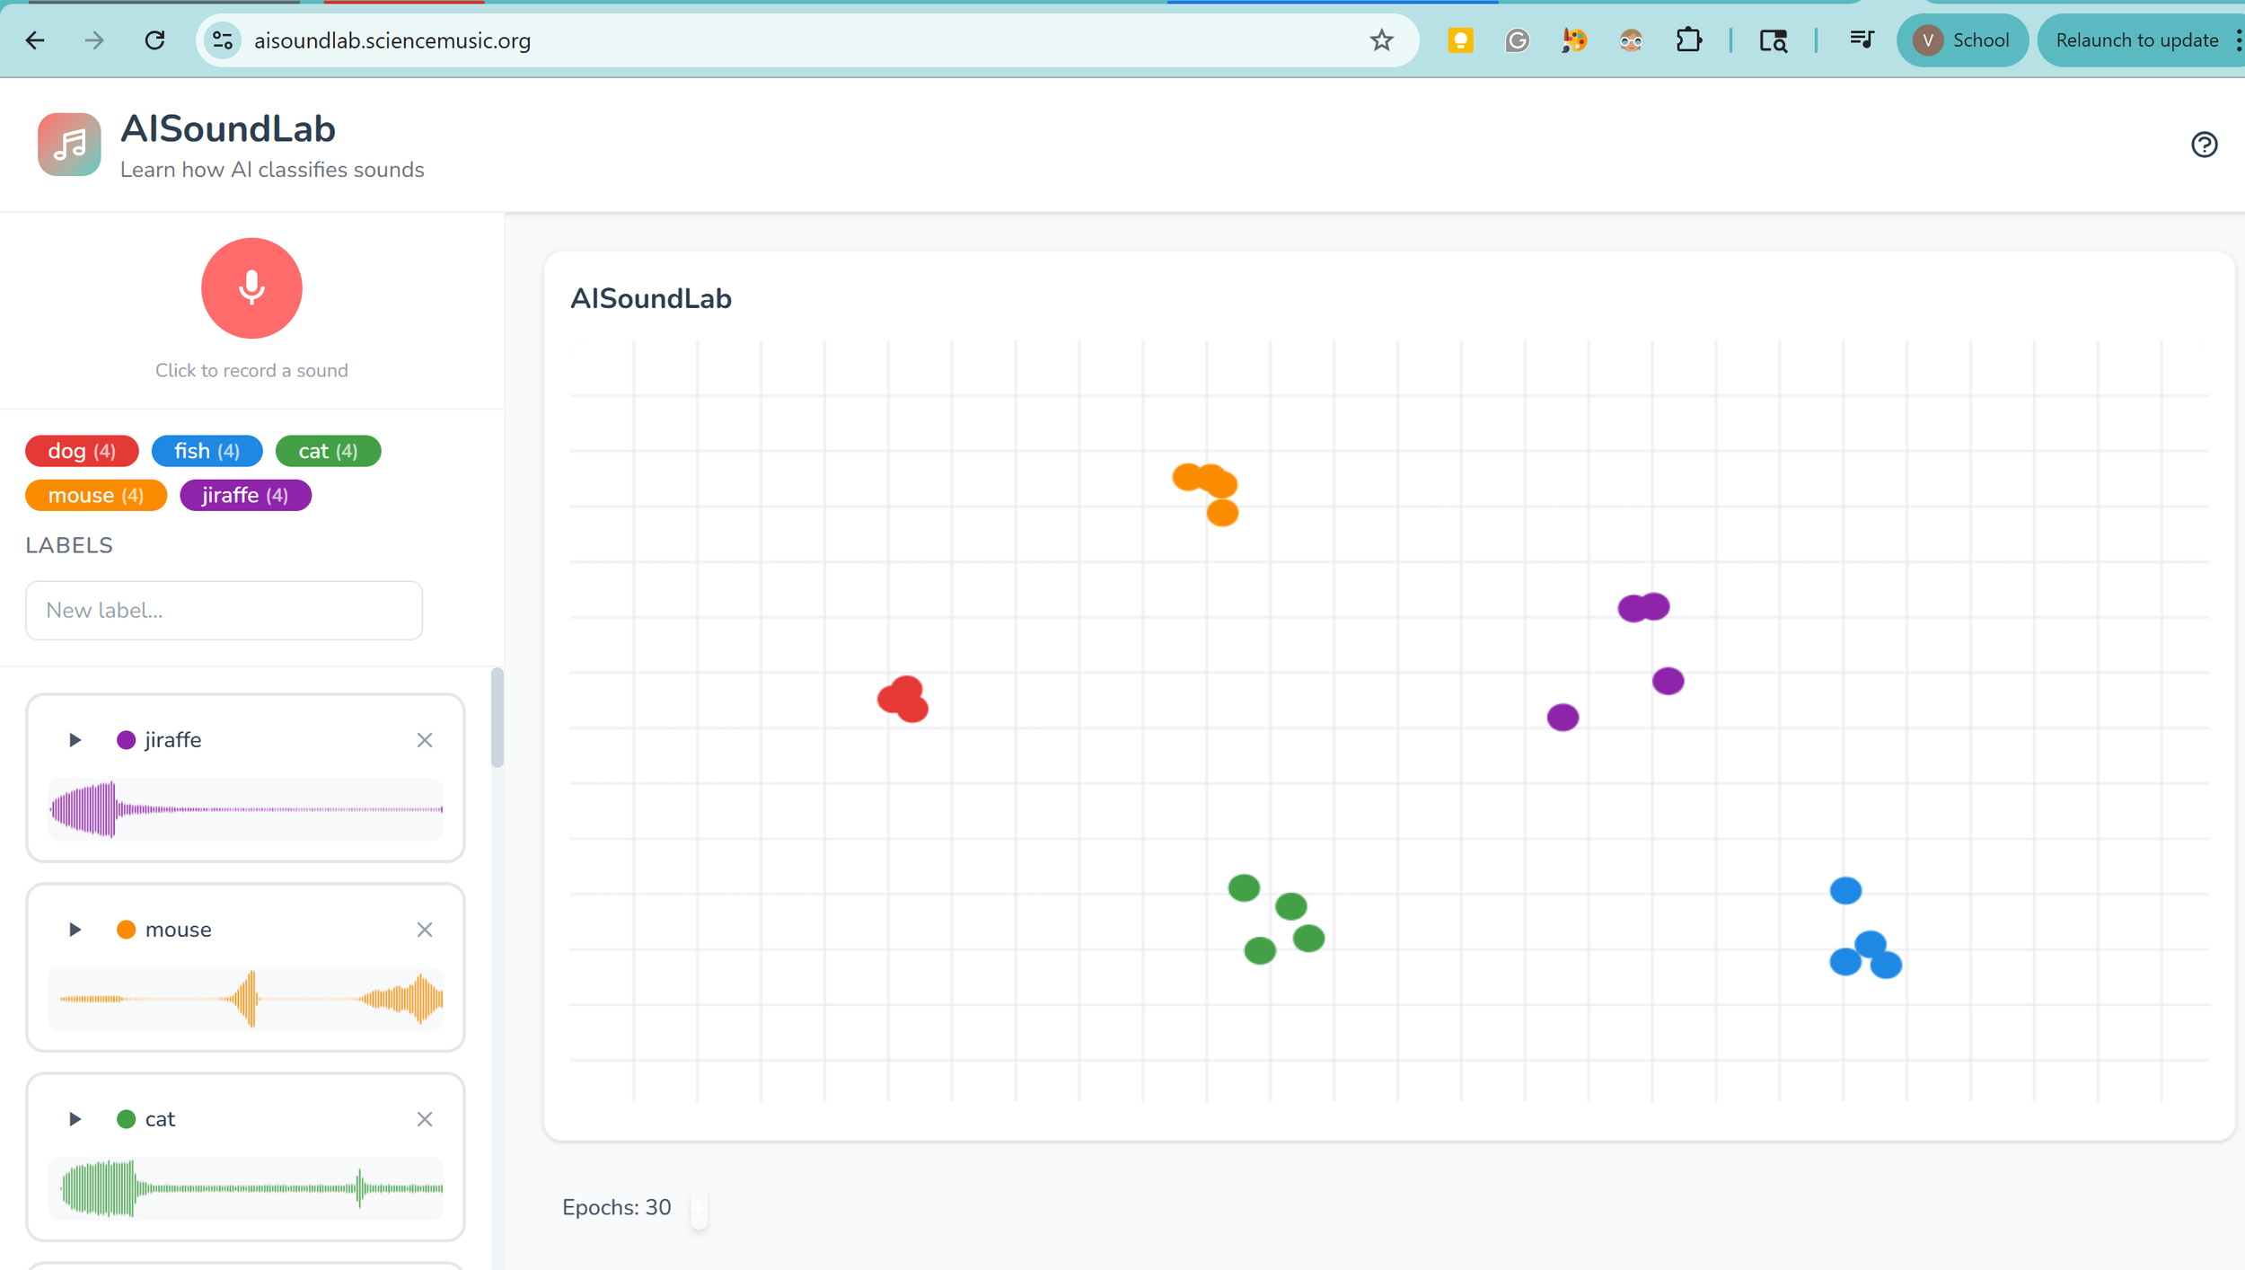Play the mouse sound sample
The height and width of the screenshot is (1270, 2245).
75,930
